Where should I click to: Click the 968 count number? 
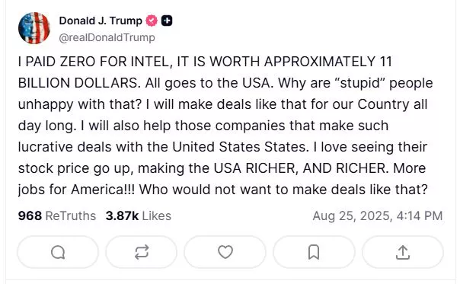coord(30,216)
